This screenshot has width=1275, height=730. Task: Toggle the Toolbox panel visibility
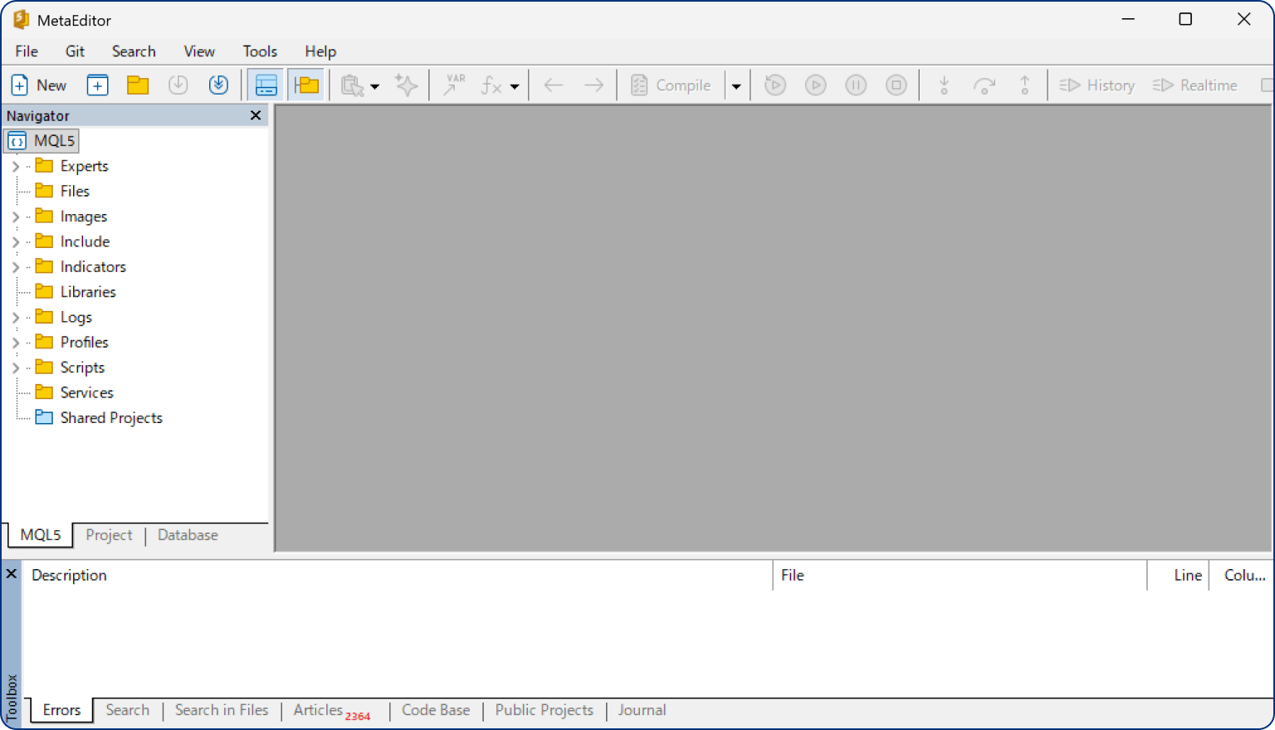[x=266, y=85]
